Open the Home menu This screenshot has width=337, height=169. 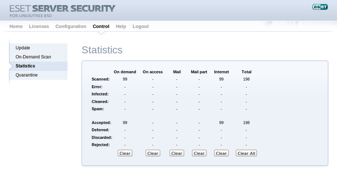(x=16, y=26)
